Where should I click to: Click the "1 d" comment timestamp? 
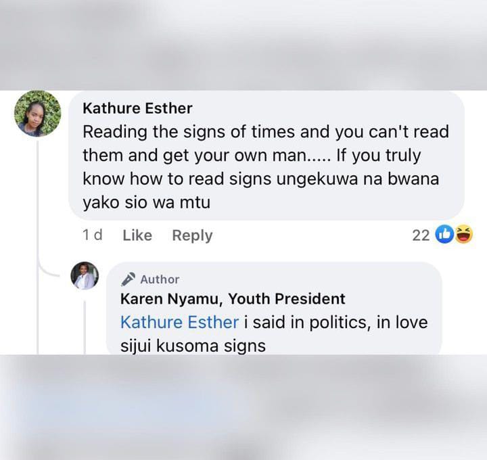pyautogui.click(x=92, y=235)
